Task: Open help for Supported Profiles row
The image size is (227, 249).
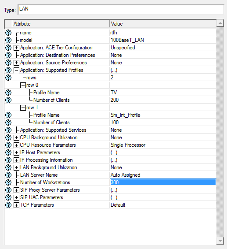Action: point(8,70)
